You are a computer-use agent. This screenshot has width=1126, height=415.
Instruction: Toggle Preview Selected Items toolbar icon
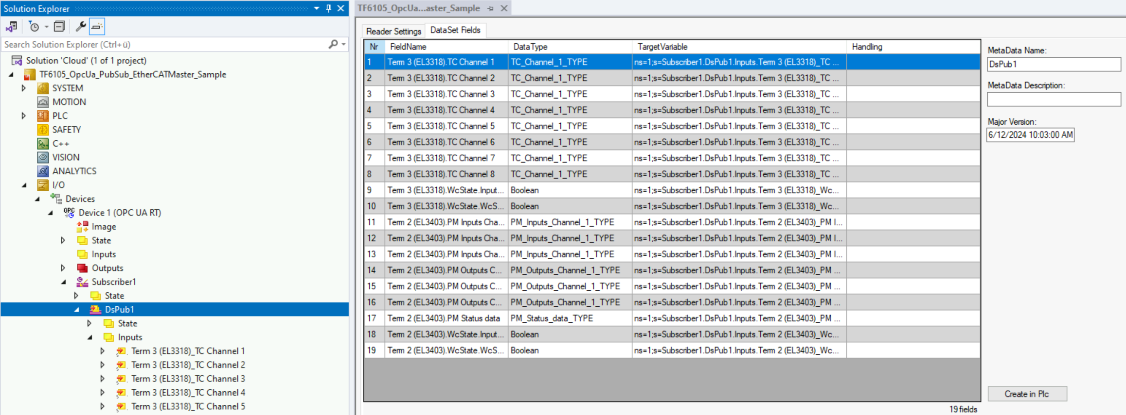click(x=97, y=26)
